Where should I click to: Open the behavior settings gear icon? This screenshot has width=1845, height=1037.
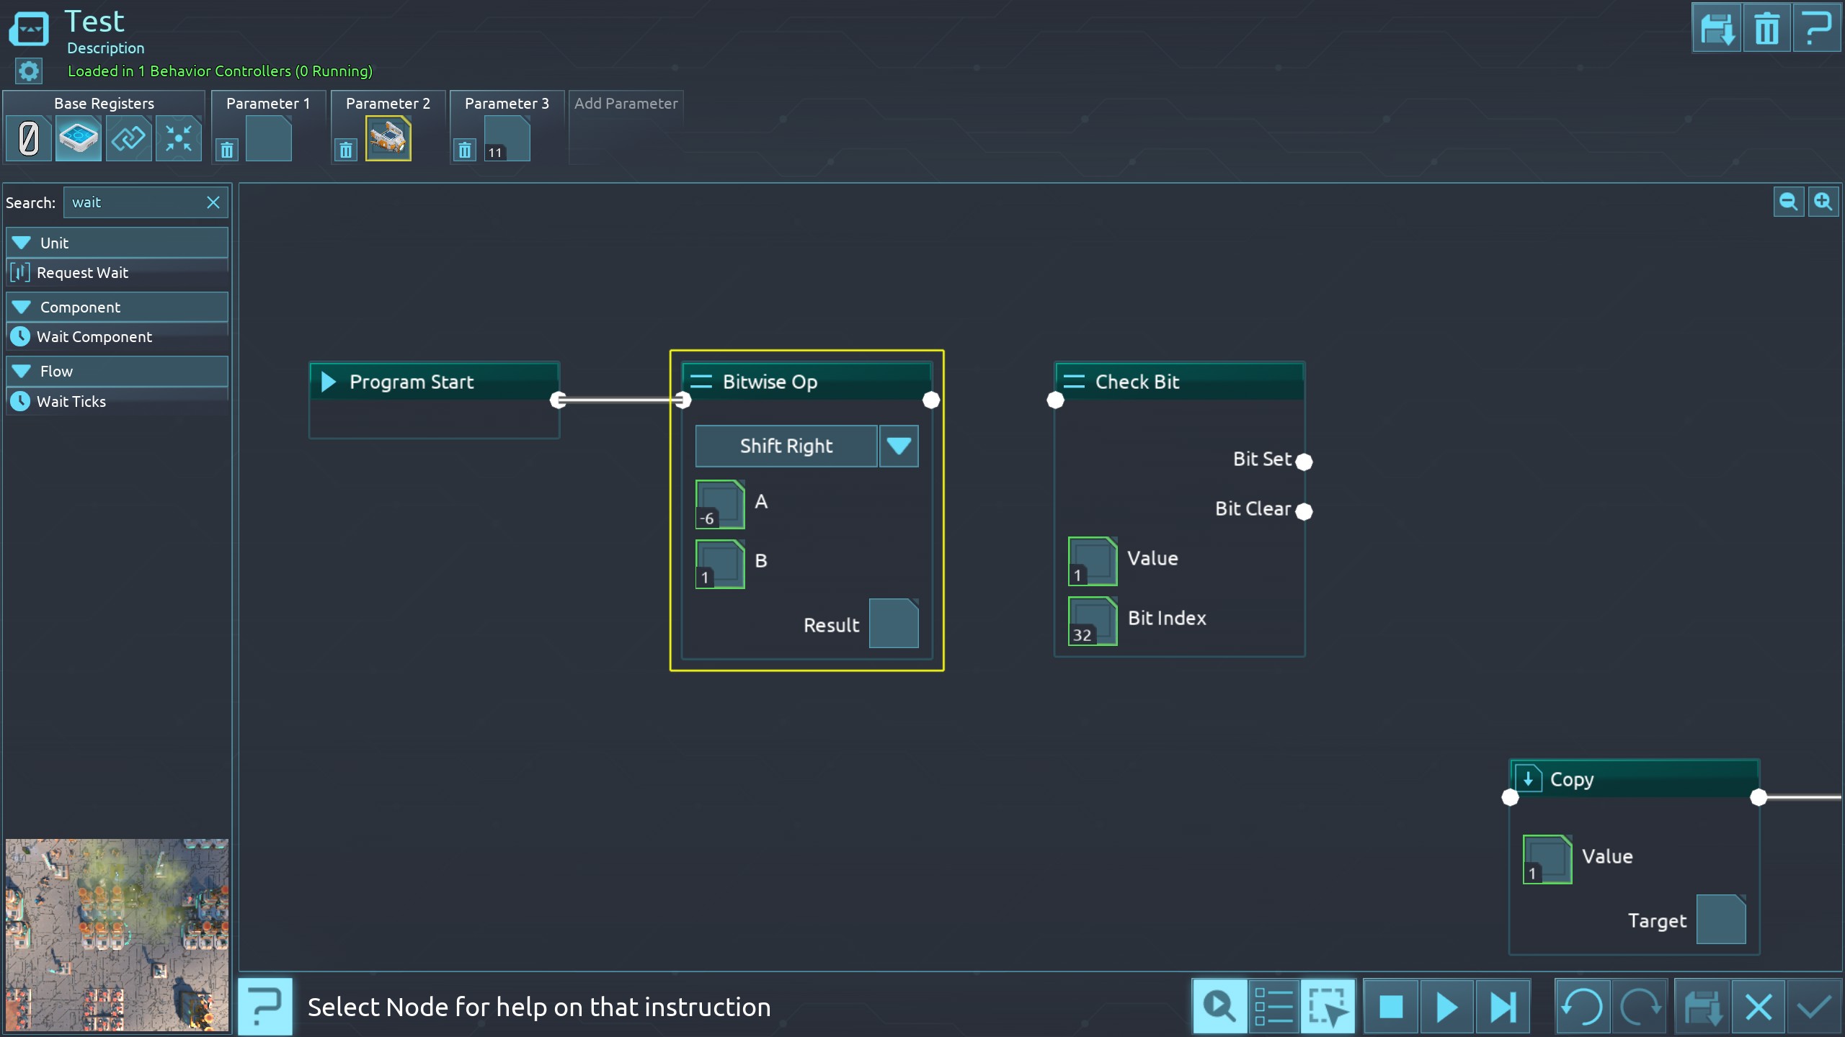click(x=29, y=71)
